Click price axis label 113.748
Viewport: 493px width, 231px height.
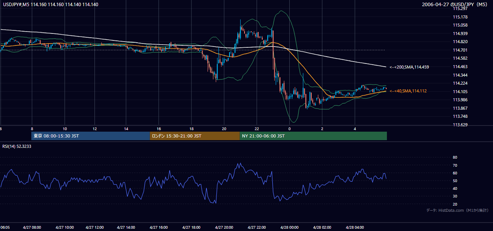click(460, 116)
